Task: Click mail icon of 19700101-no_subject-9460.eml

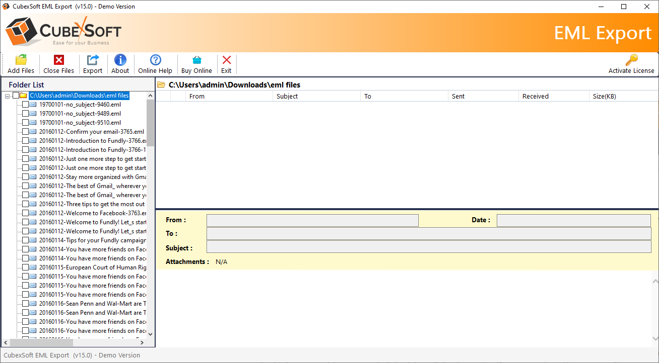Action: (x=33, y=105)
